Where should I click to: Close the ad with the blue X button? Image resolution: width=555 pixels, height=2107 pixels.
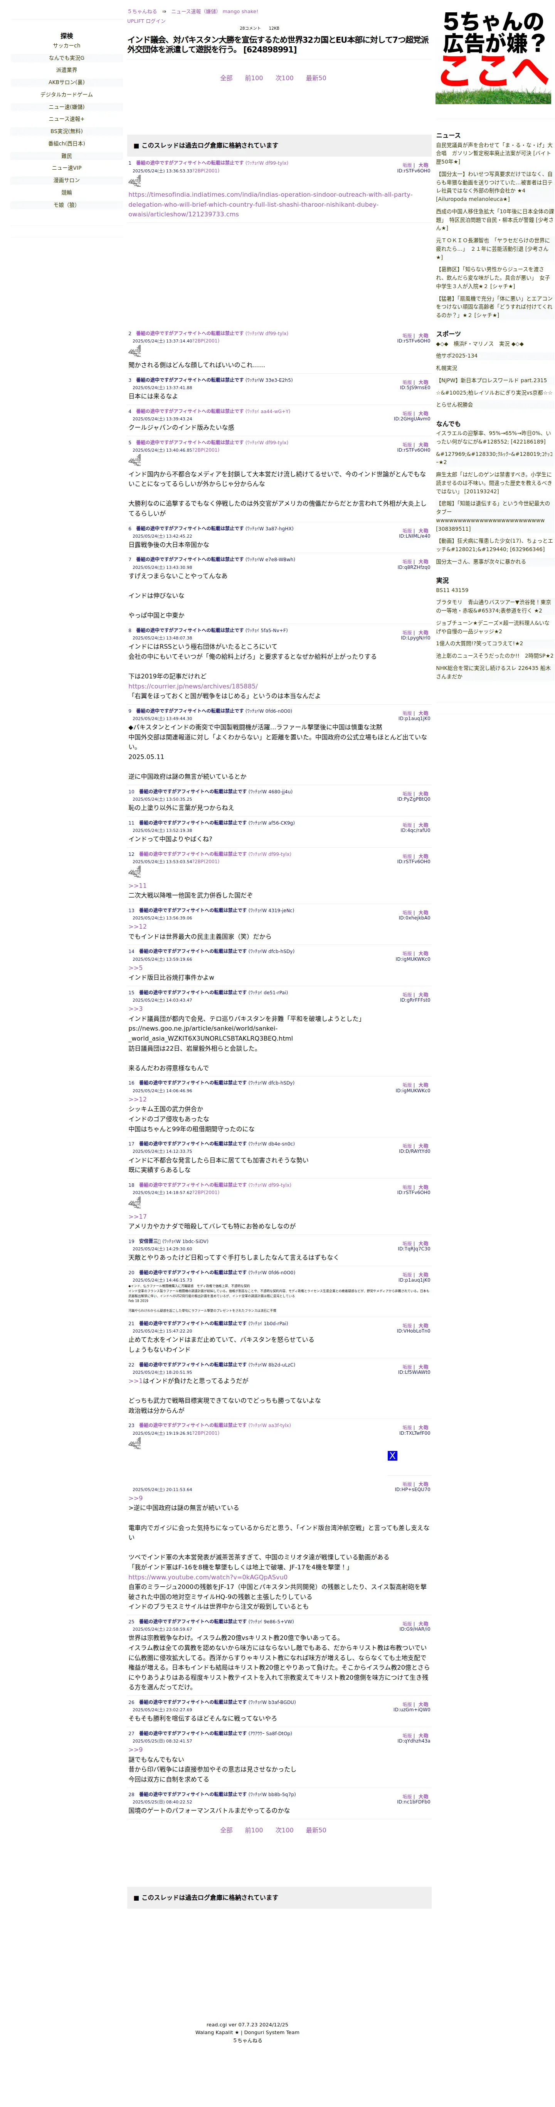392,1456
